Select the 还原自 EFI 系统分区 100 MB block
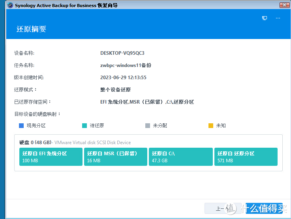Image resolution: width=291 pixels, height=219 pixels. coord(51,157)
